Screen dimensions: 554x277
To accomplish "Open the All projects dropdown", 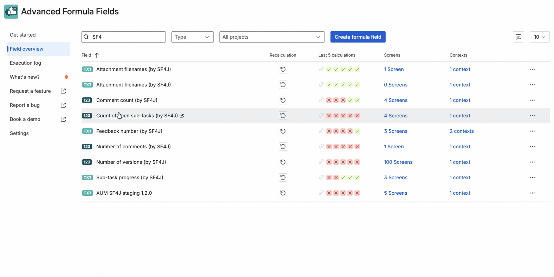I will coord(272,37).
